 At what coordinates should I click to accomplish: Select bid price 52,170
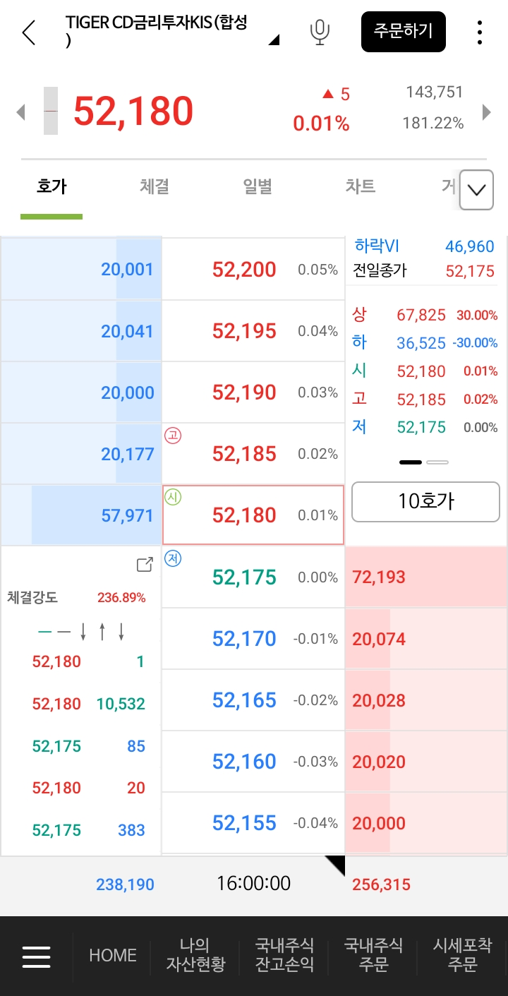click(x=254, y=639)
